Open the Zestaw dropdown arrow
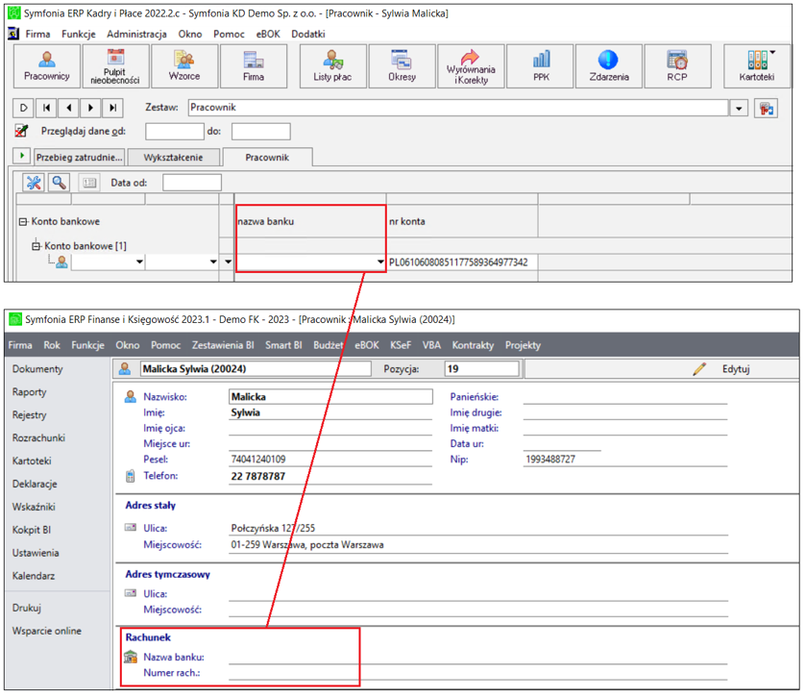Viewport: 805px width, 698px height. coord(739,109)
